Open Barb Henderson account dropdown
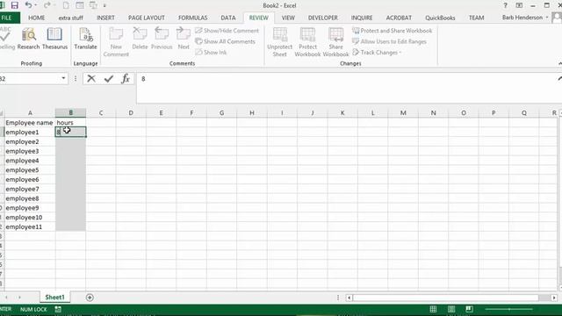The image size is (562, 316). tap(525, 18)
